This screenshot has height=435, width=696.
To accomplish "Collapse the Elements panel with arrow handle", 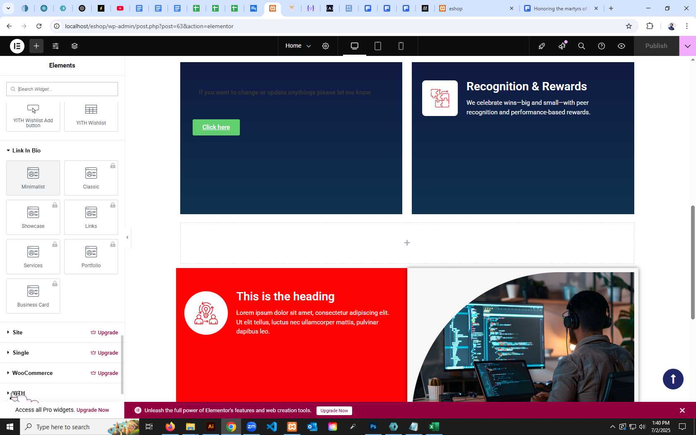I will (127, 237).
